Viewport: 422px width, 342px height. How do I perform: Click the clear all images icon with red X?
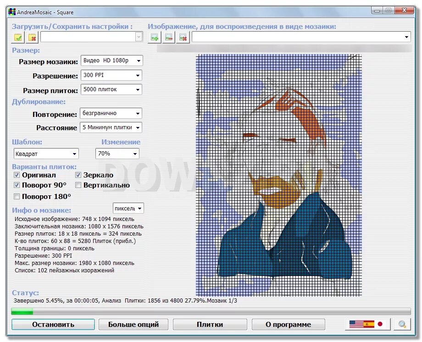click(x=183, y=37)
